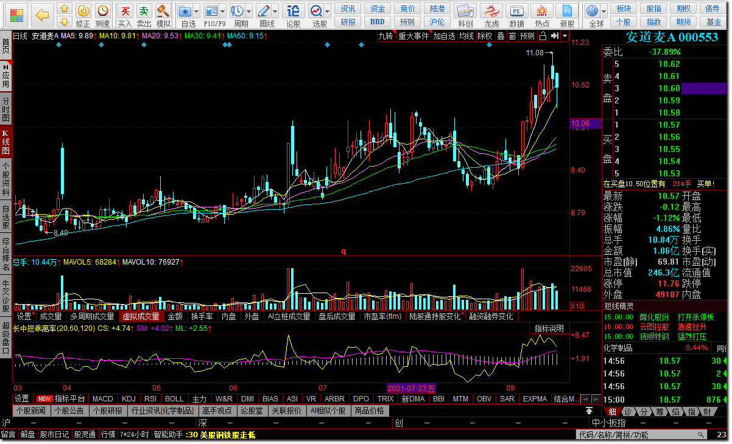The height and width of the screenshot is (444, 732).
Task: Click the 资讯 news button
Action: click(348, 8)
